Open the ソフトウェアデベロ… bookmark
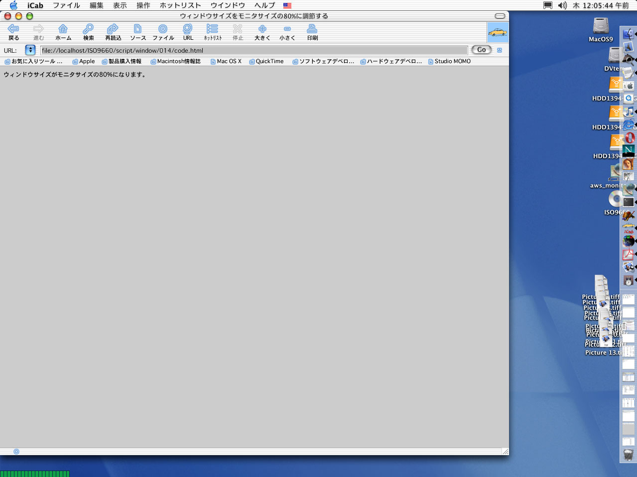This screenshot has height=477, width=637. pos(323,62)
